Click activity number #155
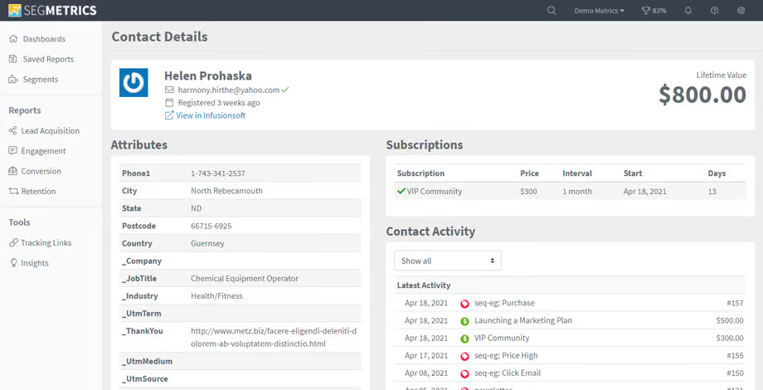The image size is (763, 390). [735, 355]
